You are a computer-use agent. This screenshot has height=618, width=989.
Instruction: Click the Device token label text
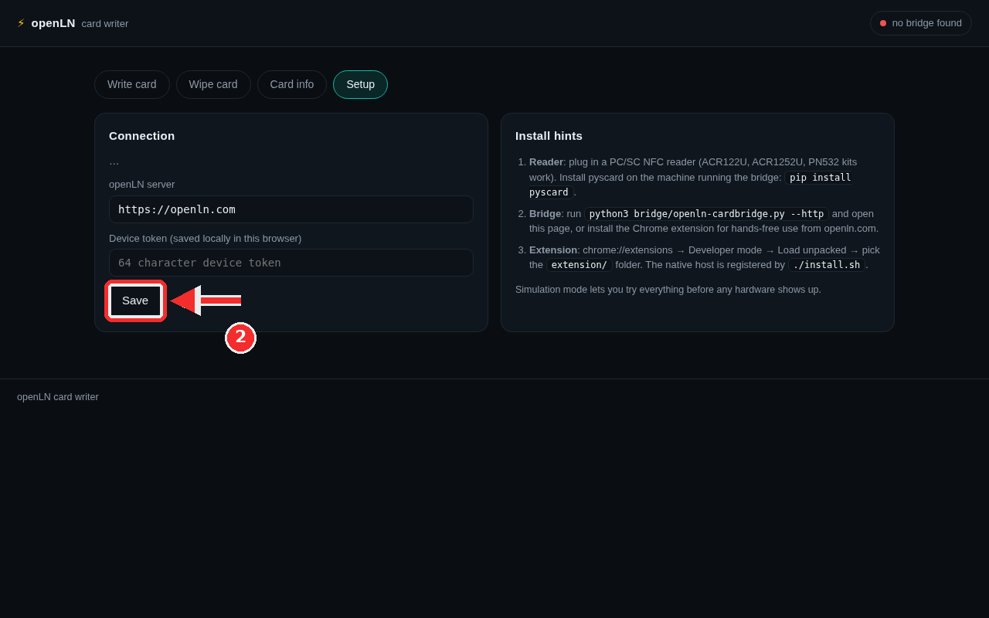click(x=206, y=239)
